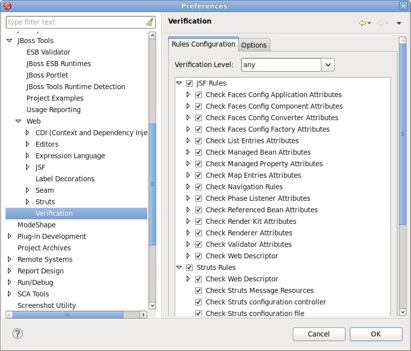Click left tree horizontal scrollbar thumb

pyautogui.click(x=68, y=314)
